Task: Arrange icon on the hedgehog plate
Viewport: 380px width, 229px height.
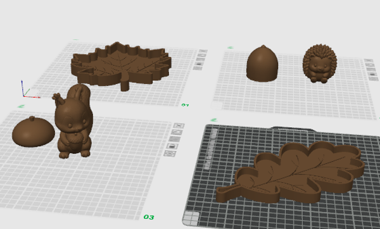Action: (x=371, y=70)
